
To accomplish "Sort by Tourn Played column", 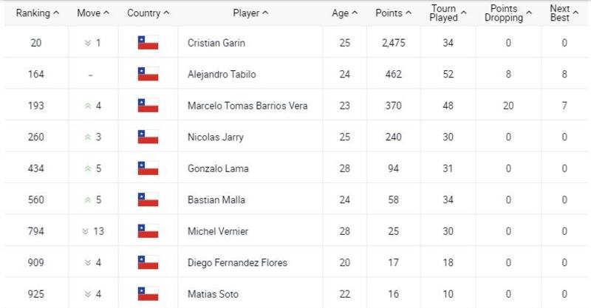I will tap(448, 13).
